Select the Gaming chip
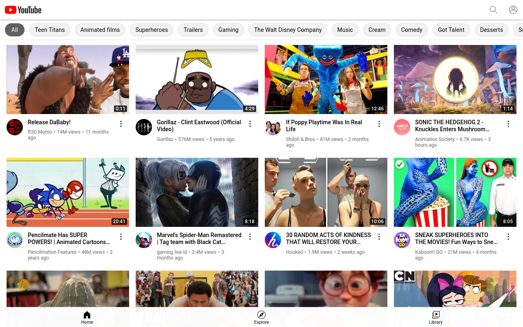This screenshot has width=523, height=327. (x=228, y=30)
